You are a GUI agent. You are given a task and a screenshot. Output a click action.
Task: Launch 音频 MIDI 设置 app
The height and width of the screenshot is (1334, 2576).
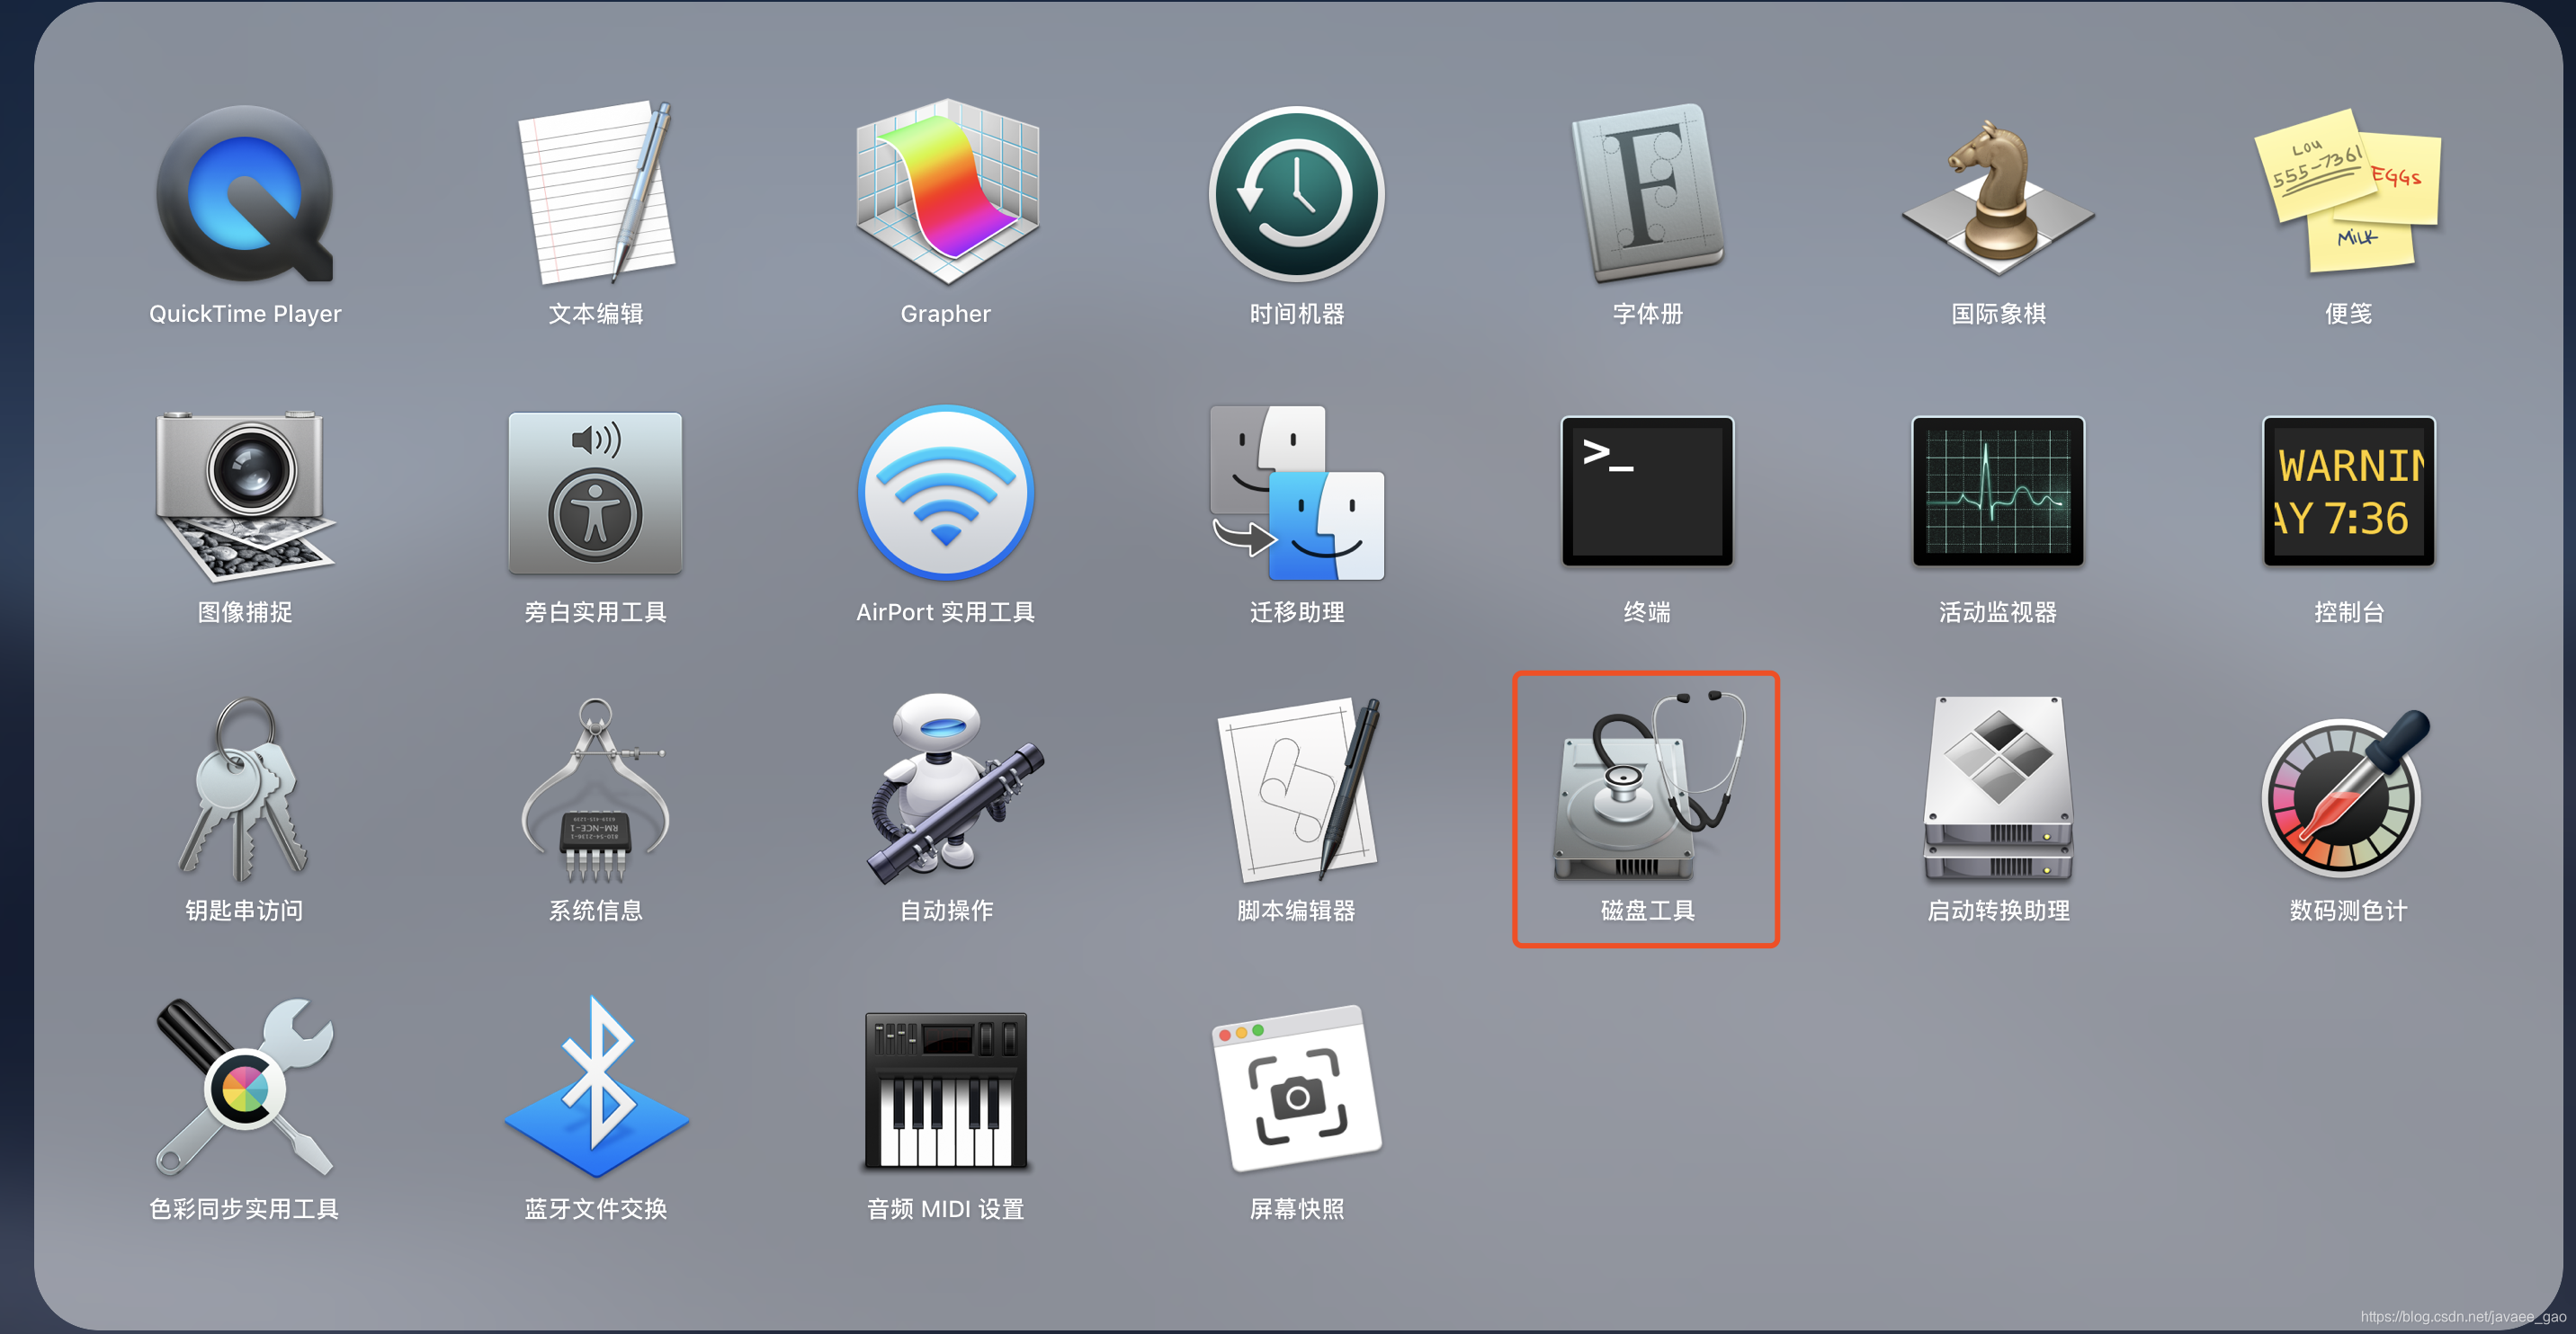click(946, 1090)
